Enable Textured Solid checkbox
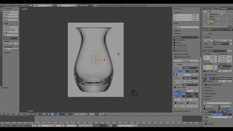The width and height of the screenshot is (233, 131). coord(174,40)
